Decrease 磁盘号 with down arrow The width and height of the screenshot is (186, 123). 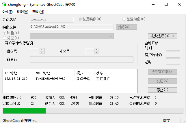tap(42, 52)
